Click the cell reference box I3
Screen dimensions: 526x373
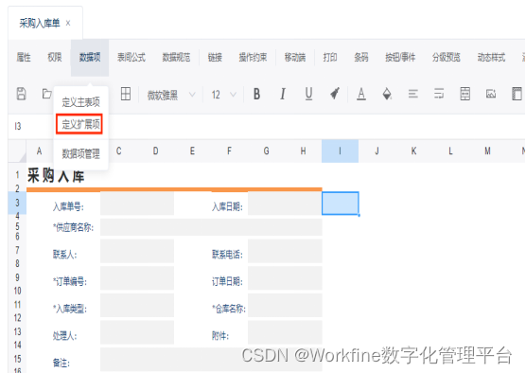coord(18,126)
